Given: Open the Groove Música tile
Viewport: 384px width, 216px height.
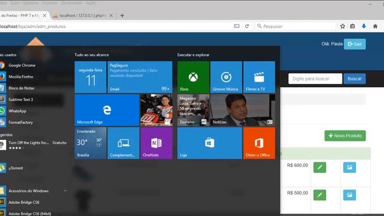Looking at the screenshot, I should (226, 77).
